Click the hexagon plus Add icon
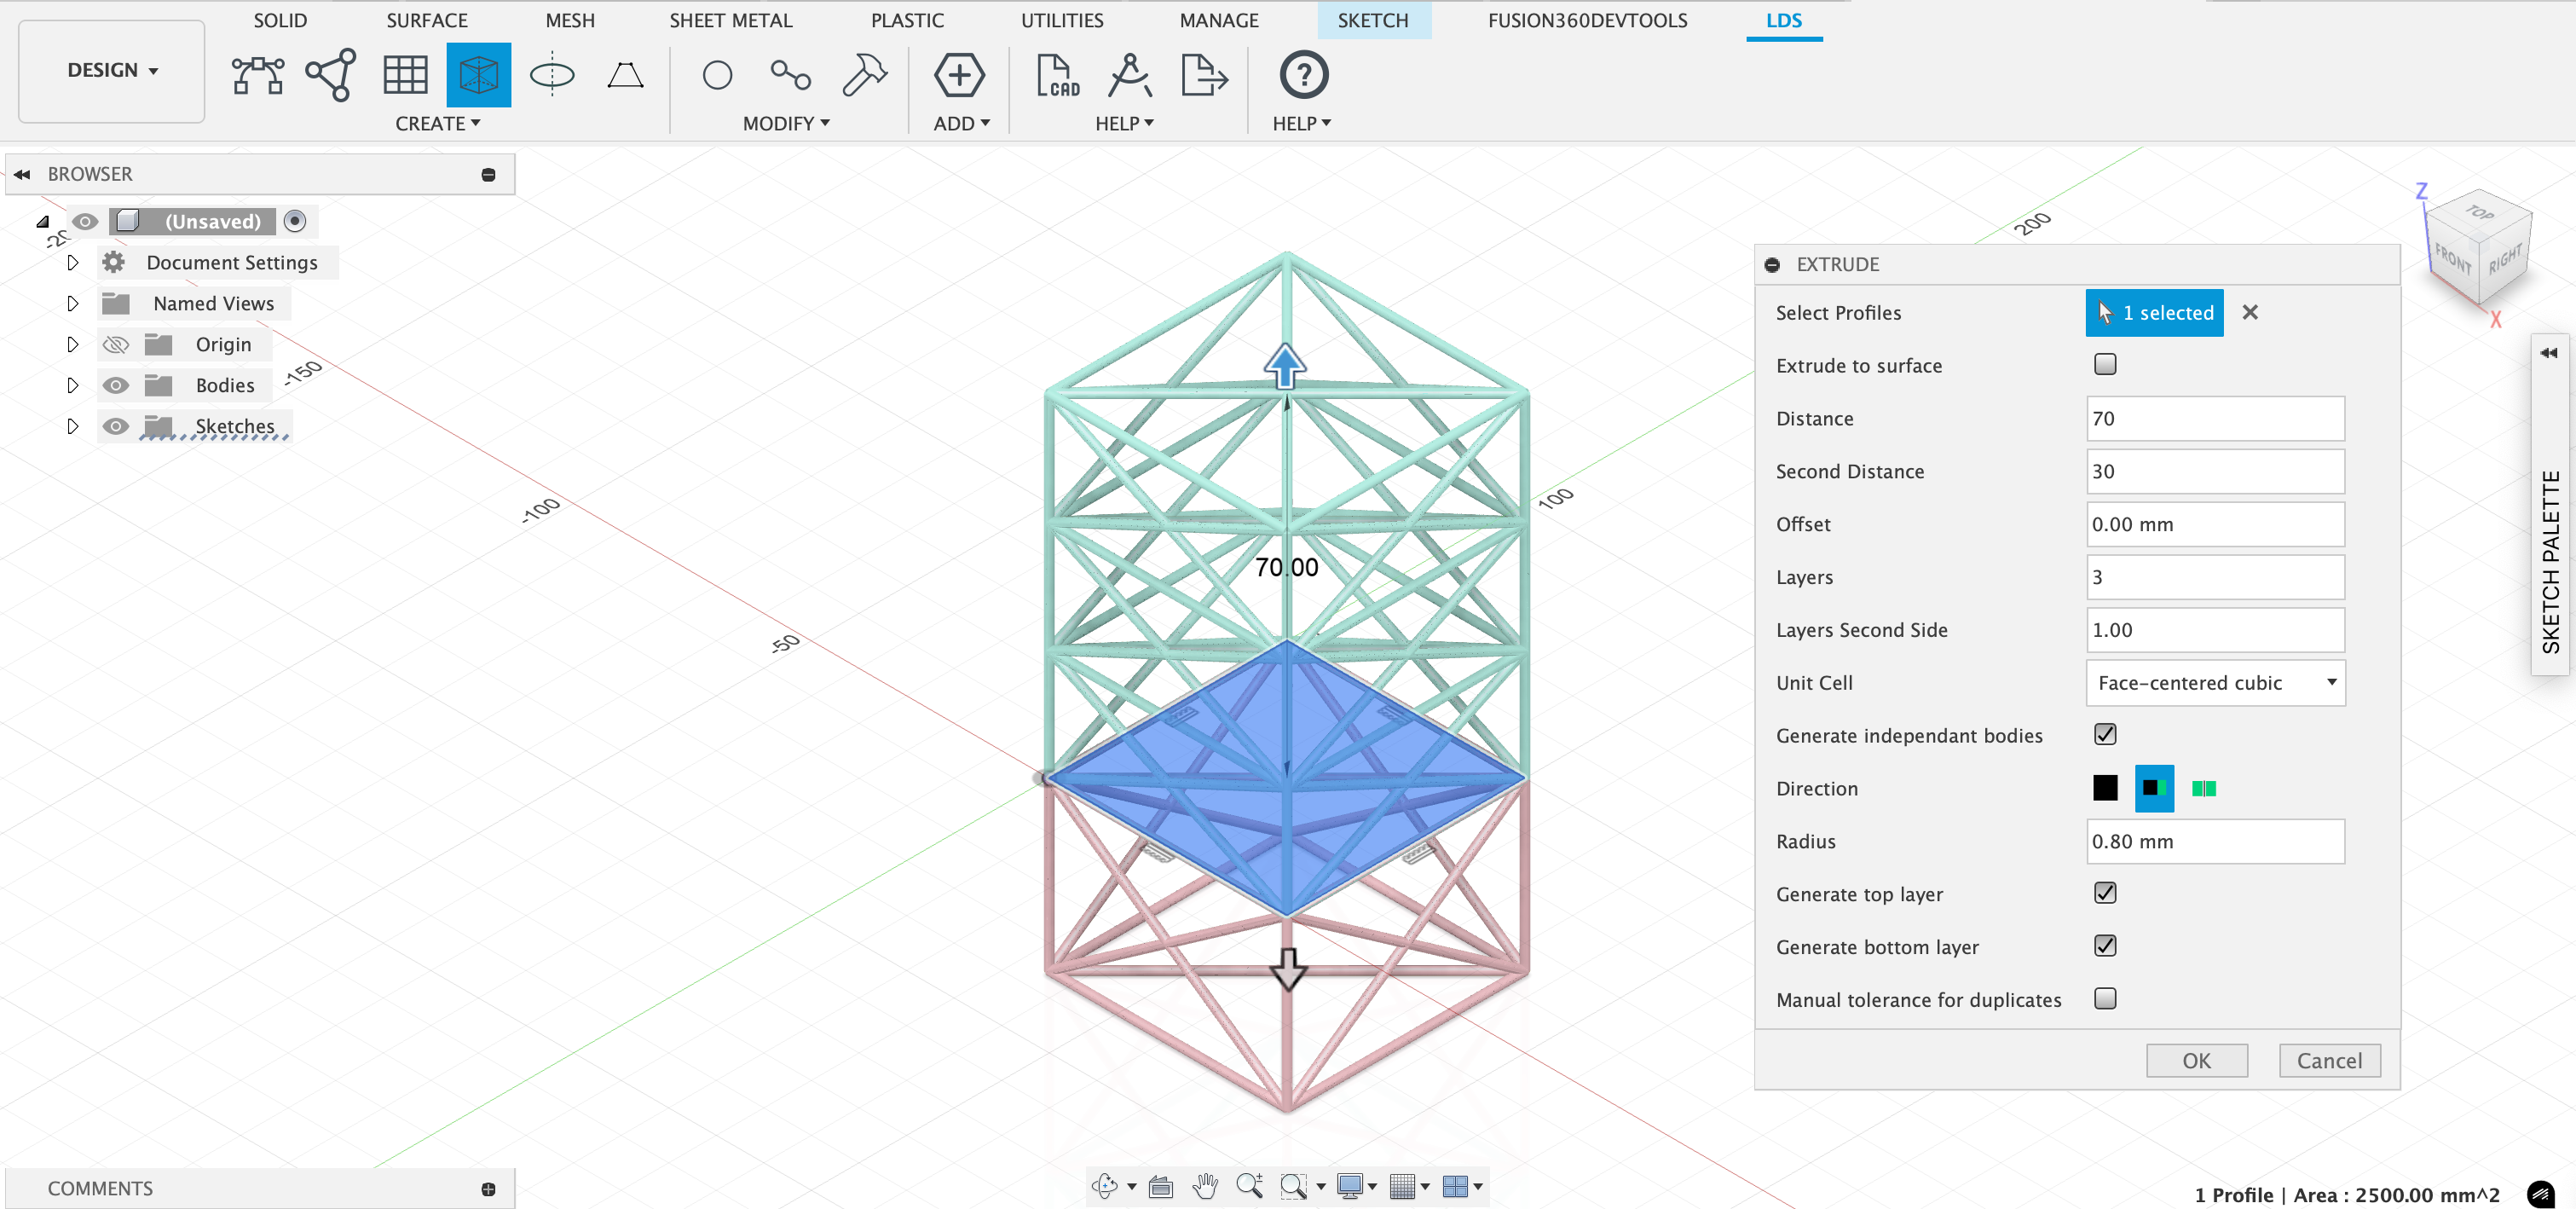The height and width of the screenshot is (1209, 2576). pos(958,75)
